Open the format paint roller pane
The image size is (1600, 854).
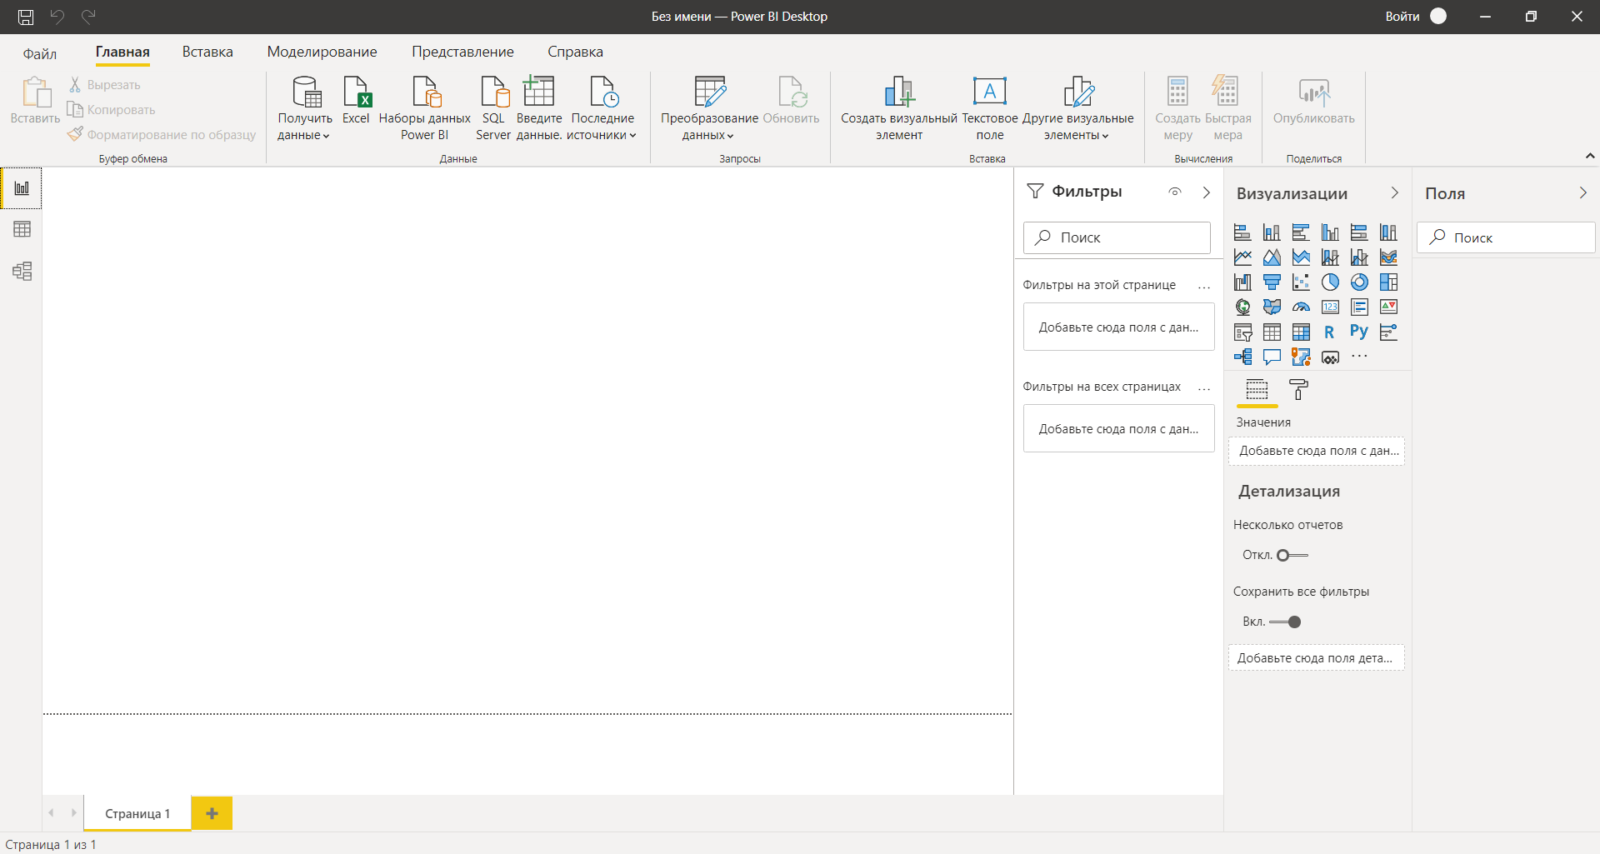(1298, 389)
